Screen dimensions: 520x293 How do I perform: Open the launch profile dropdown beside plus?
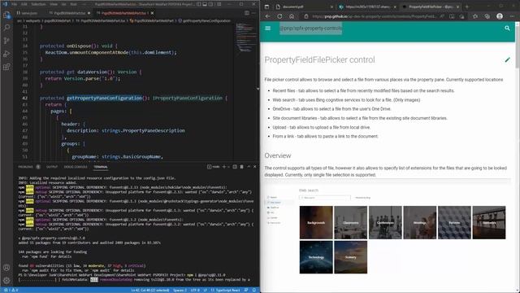[228, 167]
